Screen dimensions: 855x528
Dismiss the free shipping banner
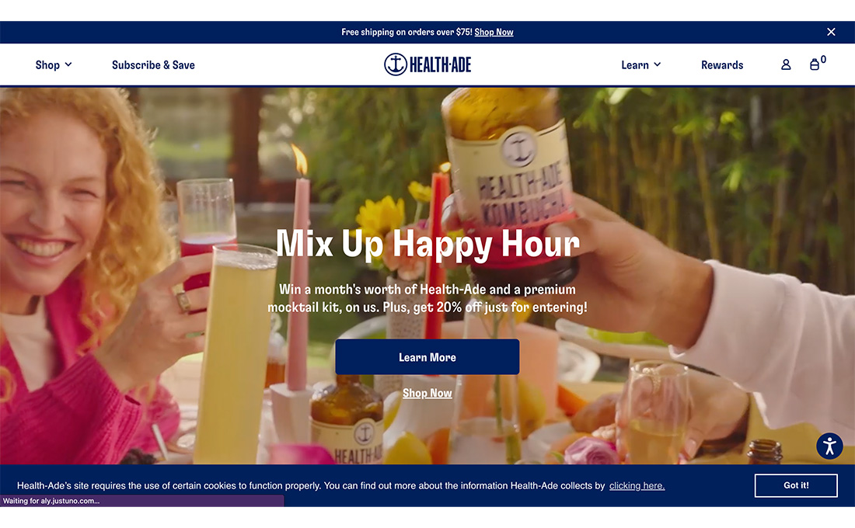pyautogui.click(x=831, y=32)
